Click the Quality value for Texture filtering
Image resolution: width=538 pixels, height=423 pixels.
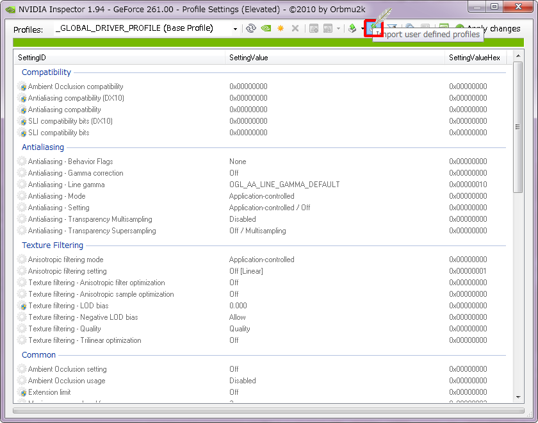(x=240, y=329)
